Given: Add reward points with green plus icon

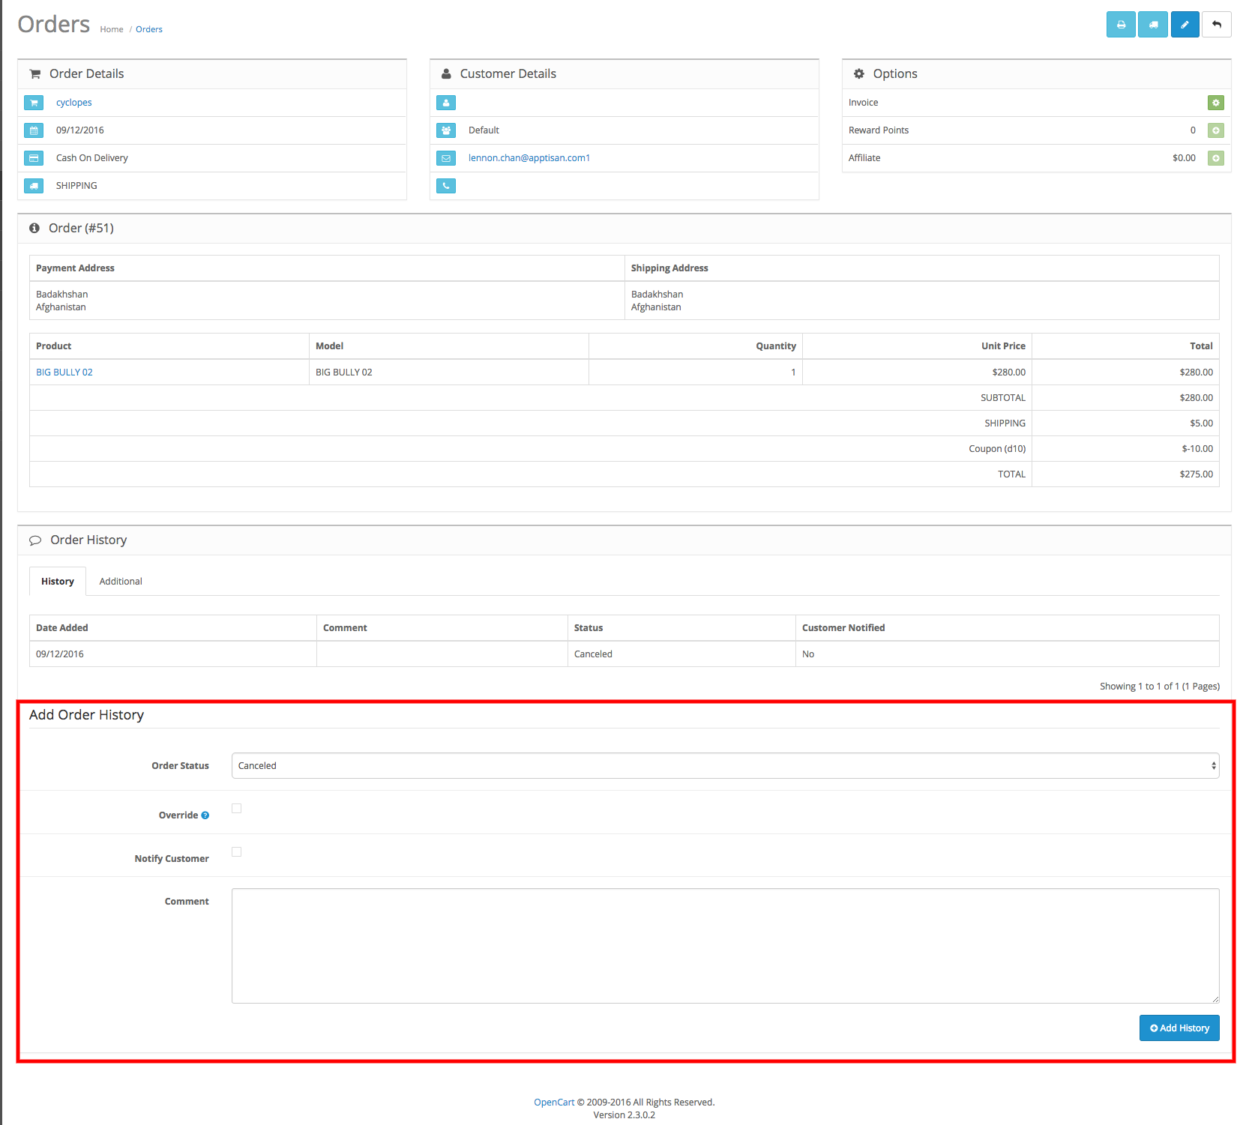Looking at the screenshot, I should (1215, 130).
